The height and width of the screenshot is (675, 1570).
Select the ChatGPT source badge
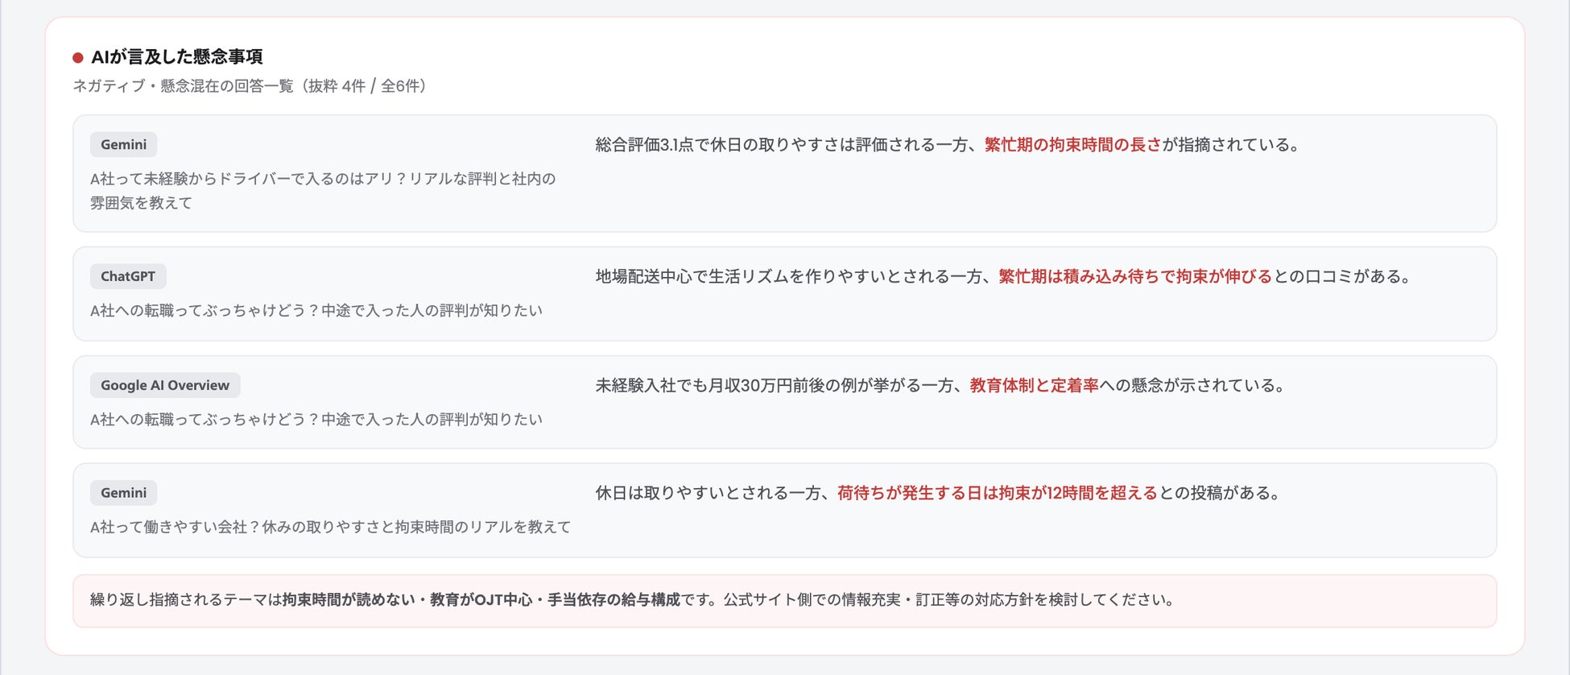click(x=128, y=276)
